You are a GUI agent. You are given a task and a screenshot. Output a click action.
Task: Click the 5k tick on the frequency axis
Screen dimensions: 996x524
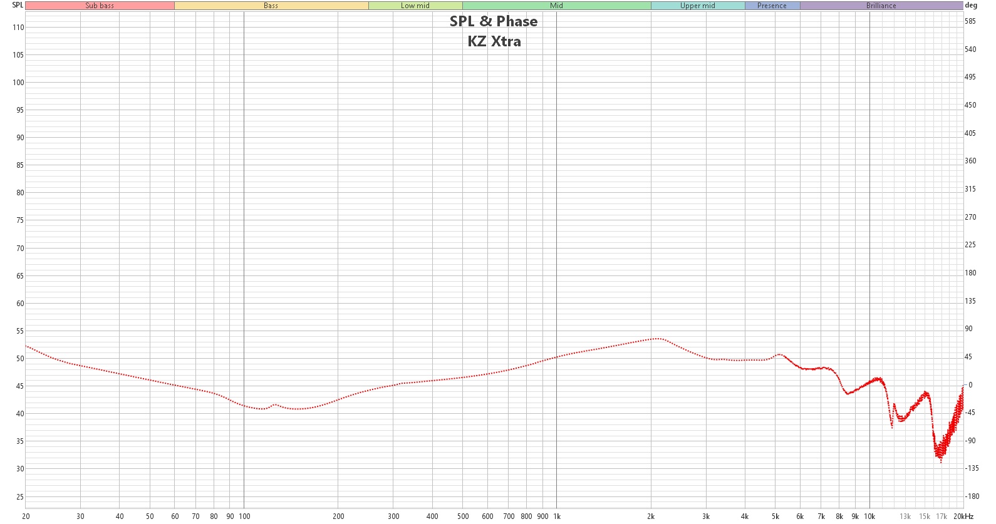(776, 516)
